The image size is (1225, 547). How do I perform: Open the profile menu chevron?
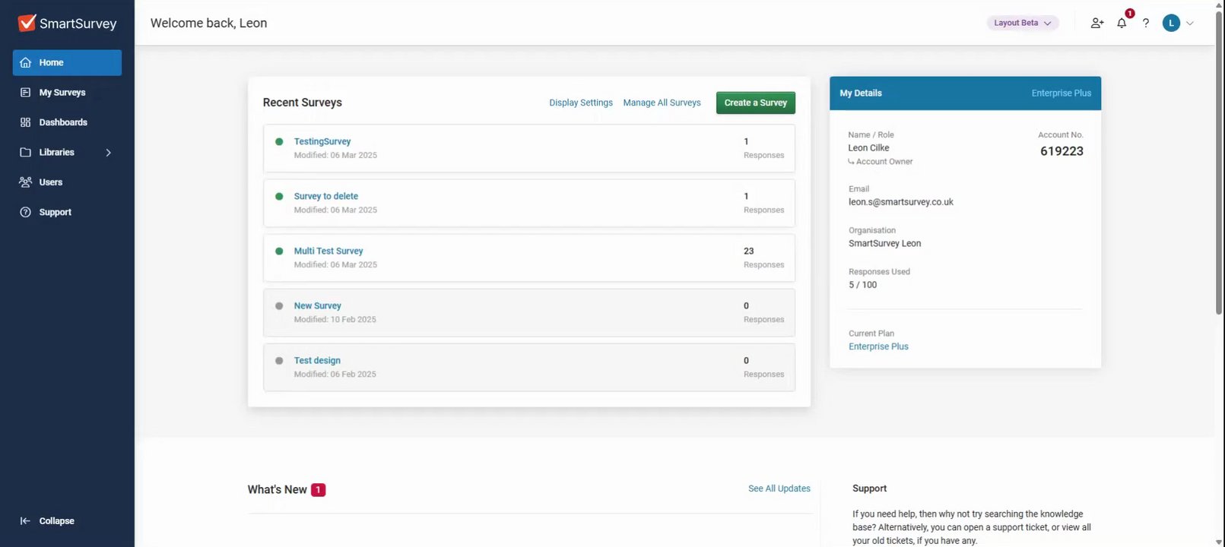coord(1190,23)
